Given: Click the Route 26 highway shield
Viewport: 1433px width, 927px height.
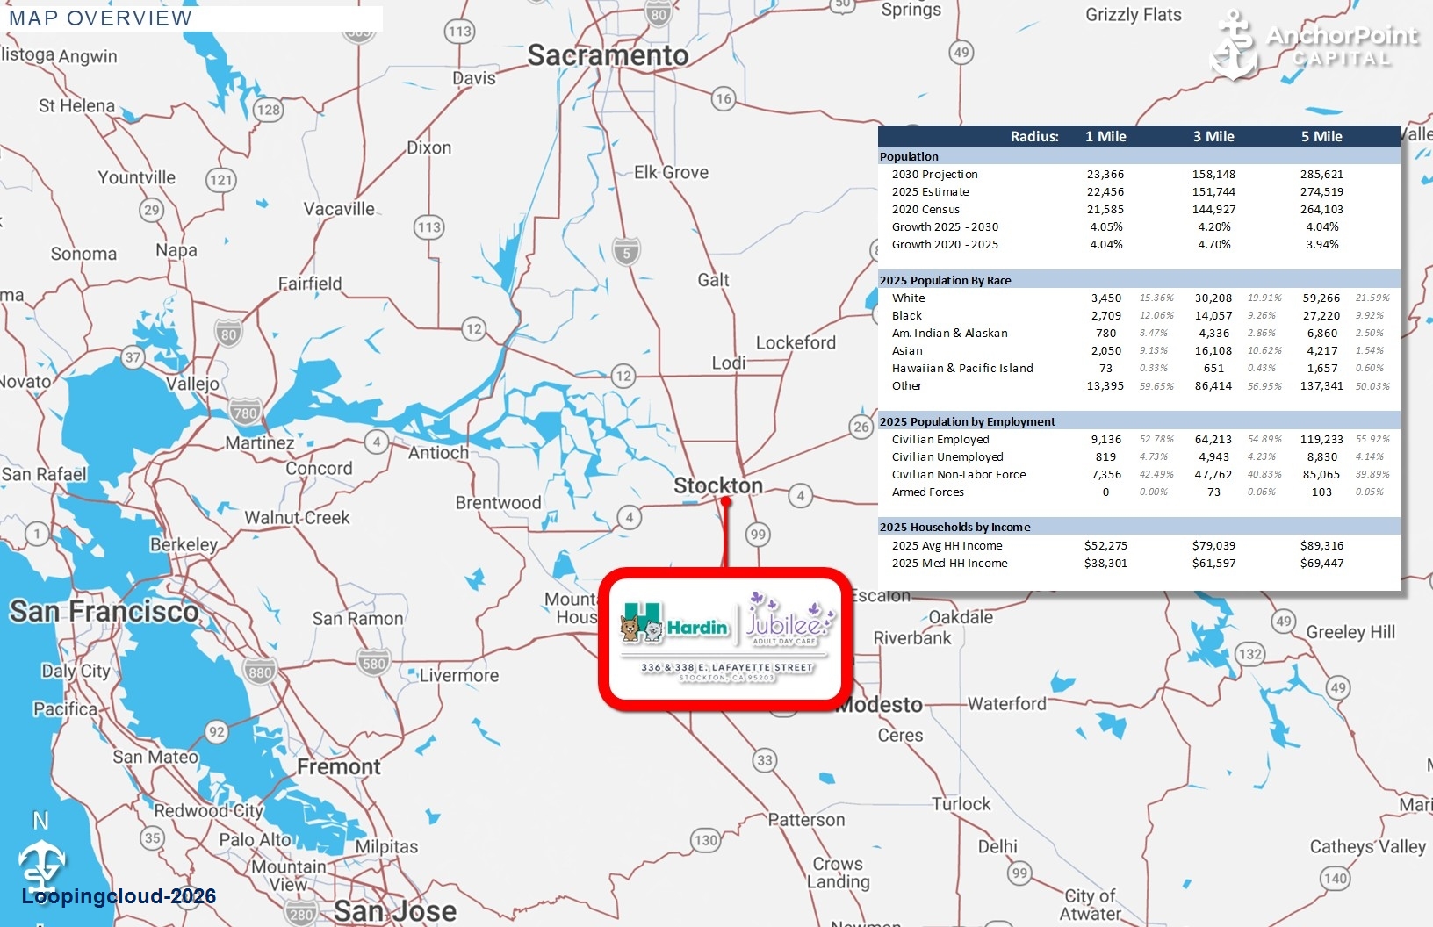Looking at the screenshot, I should pos(861,427).
